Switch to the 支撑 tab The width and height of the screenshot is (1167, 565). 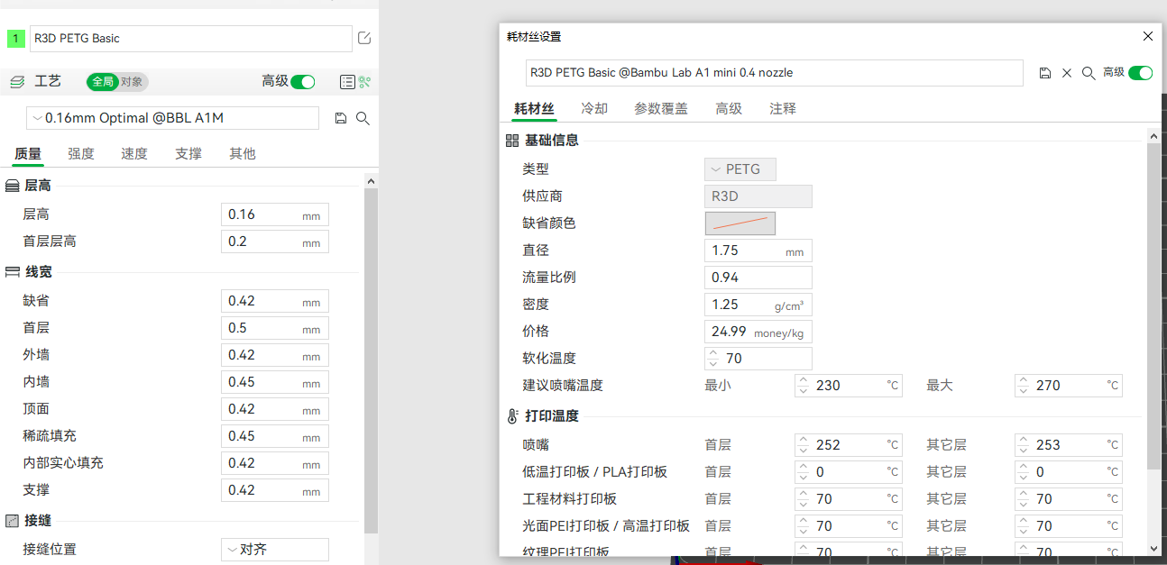[x=188, y=154]
